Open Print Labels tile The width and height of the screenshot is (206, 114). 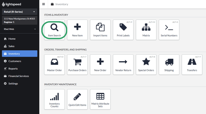[123, 30]
